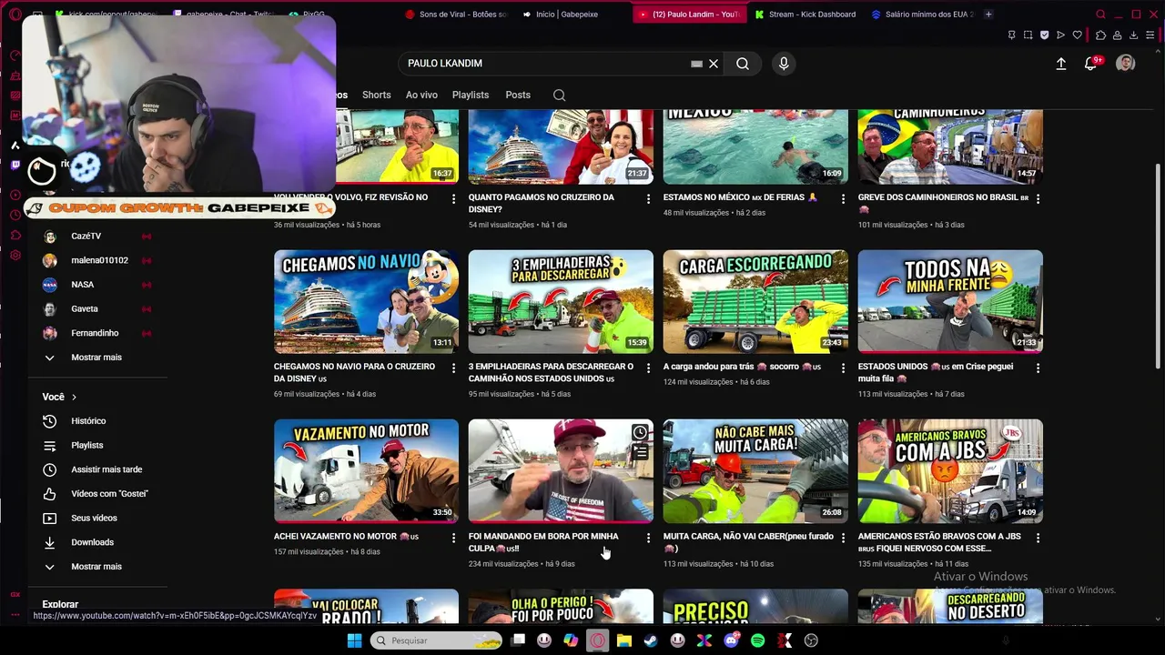Switch to Stream - Kick Dashboard browser tab
The height and width of the screenshot is (655, 1165).
pos(805,15)
